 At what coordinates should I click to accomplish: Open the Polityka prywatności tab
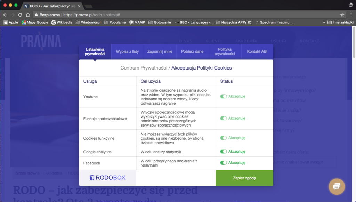coord(225,52)
